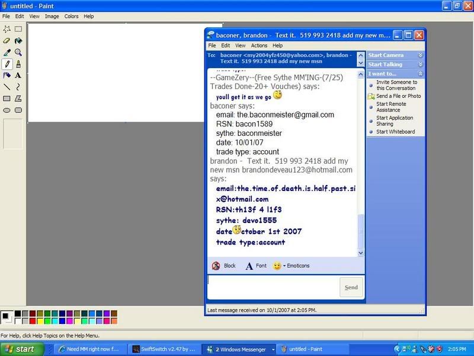Image resolution: width=474 pixels, height=356 pixels.
Task: Click Start Remote Assistance link
Action: click(x=391, y=107)
